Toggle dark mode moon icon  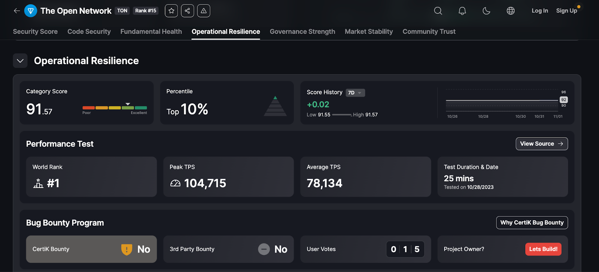(x=486, y=11)
